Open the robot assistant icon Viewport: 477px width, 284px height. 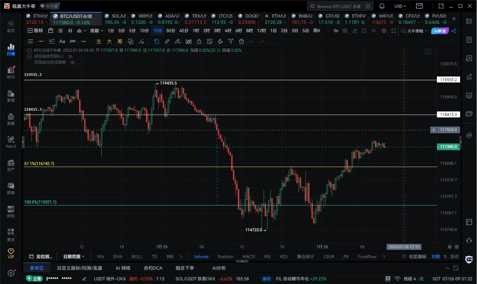[469, 259]
